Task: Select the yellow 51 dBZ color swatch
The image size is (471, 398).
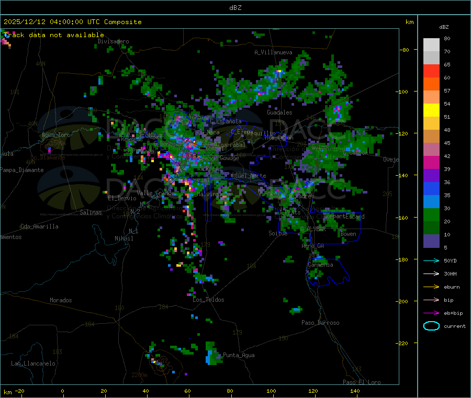Action: 431,110
